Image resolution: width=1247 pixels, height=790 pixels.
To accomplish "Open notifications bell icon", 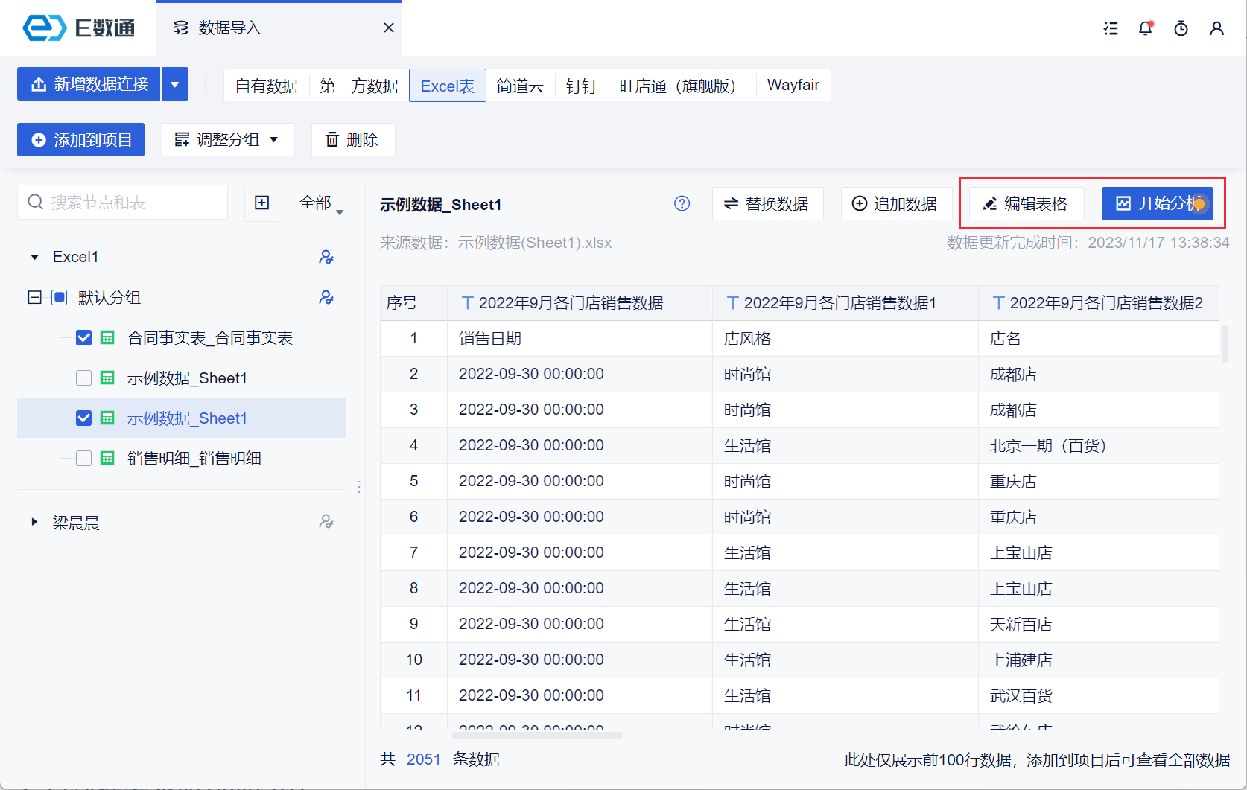I will [1146, 28].
